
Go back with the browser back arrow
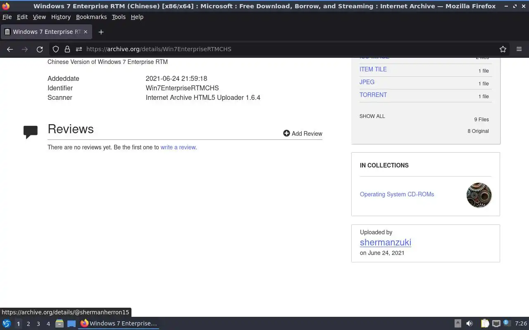pyautogui.click(x=10, y=49)
